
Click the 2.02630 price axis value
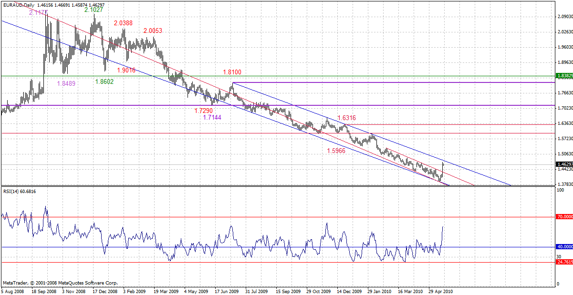coord(565,32)
